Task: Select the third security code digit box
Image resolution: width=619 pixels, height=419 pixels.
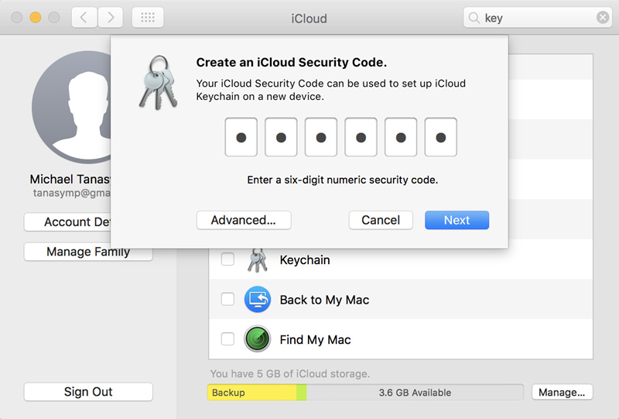Action: (321, 137)
